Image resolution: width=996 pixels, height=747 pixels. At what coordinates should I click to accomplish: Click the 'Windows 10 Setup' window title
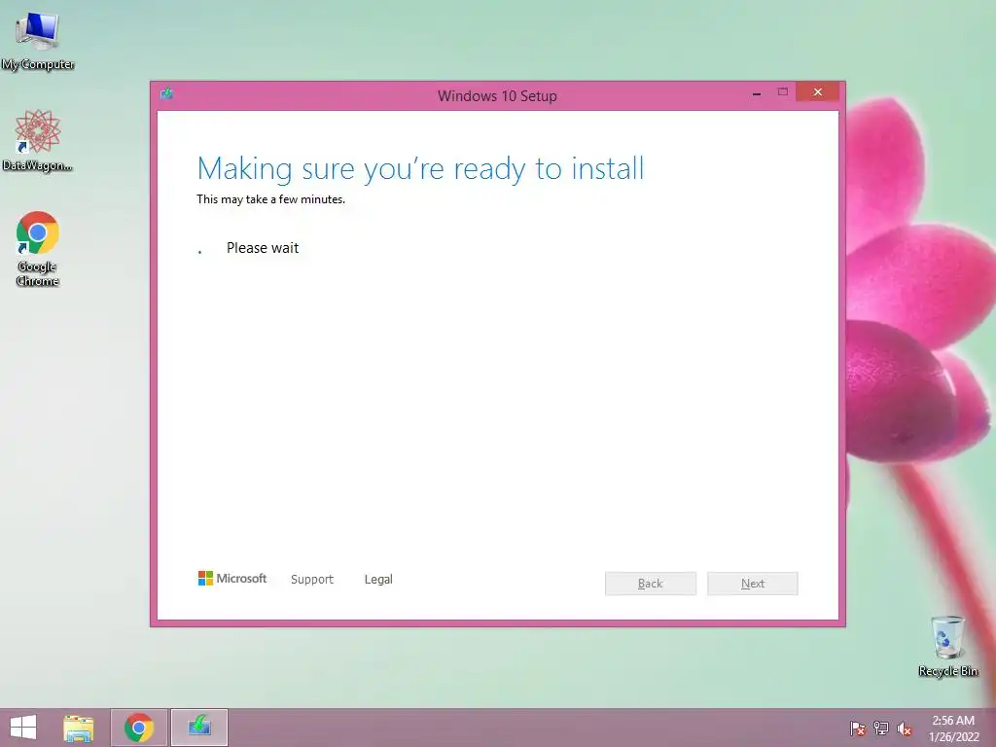pos(497,96)
